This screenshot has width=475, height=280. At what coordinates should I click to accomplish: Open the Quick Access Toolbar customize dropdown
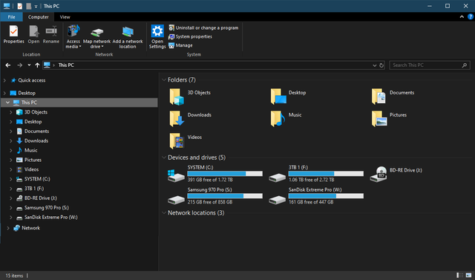[x=36, y=6]
